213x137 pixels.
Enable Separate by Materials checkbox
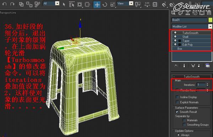click(x=184, y=120)
